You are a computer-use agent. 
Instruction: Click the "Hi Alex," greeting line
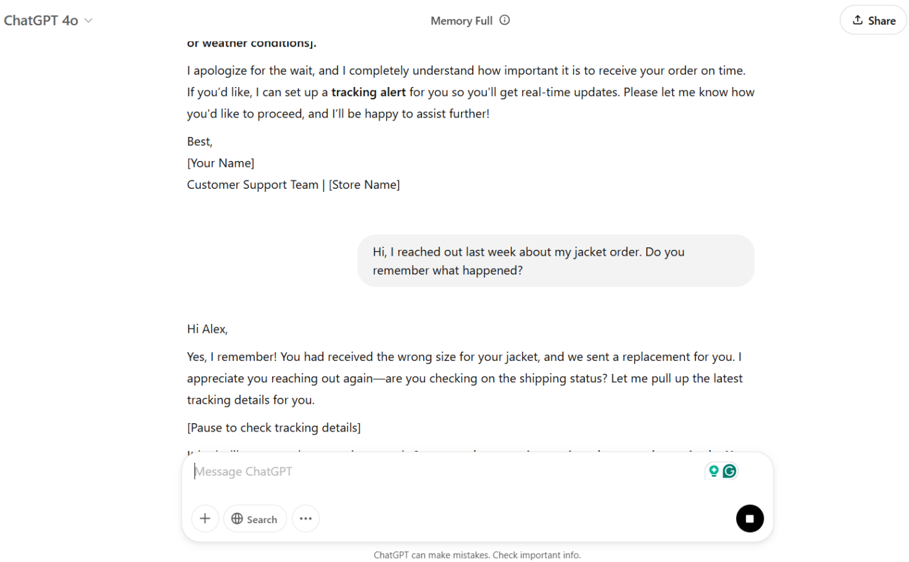pyautogui.click(x=208, y=329)
